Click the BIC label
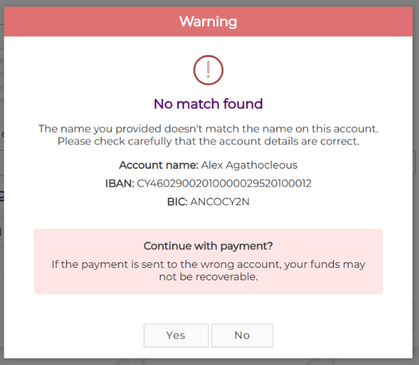Image resolution: width=419 pixels, height=365 pixels. point(177,202)
